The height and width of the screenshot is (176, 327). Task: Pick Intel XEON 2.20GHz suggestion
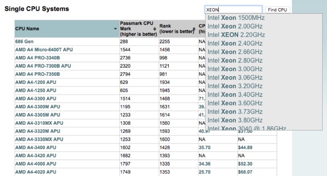264,35
